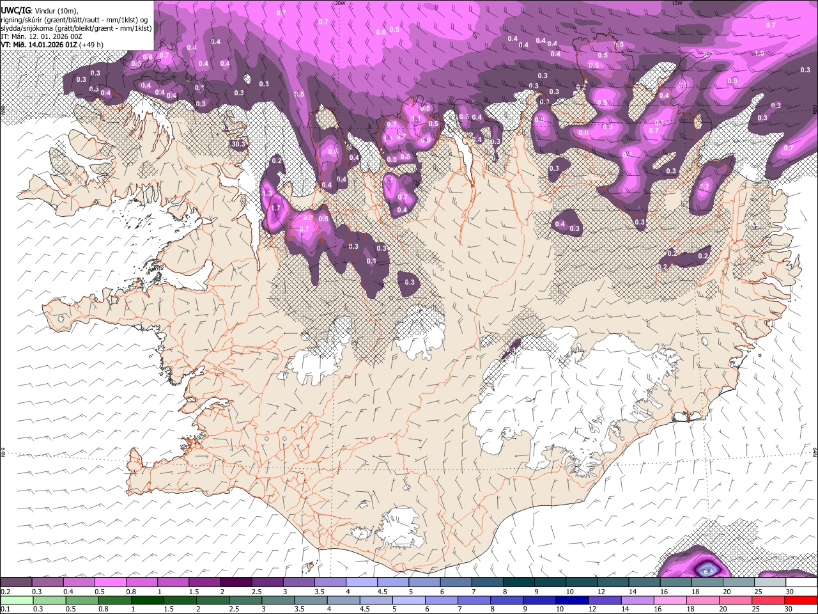Image resolution: width=818 pixels, height=614 pixels.
Task: Select the 'IT: Mán. 12. 01. 2026 00Z' line
Action: [42, 36]
